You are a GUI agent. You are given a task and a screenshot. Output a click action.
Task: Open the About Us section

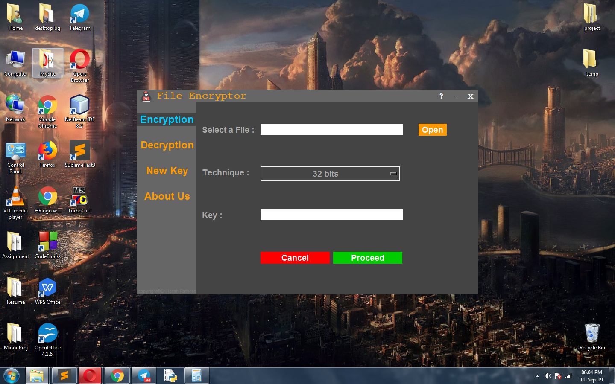coord(167,196)
